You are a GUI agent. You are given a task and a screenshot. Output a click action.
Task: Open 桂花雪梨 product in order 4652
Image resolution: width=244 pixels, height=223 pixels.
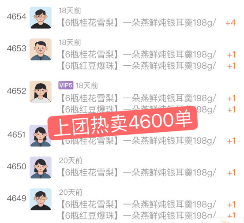pos(138,98)
